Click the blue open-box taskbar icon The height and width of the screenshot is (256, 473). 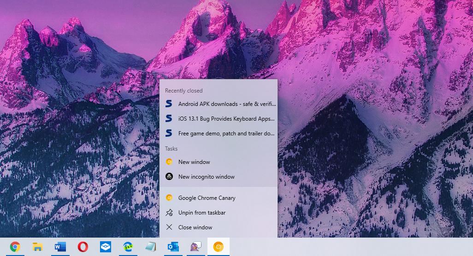pyautogui.click(x=105, y=247)
